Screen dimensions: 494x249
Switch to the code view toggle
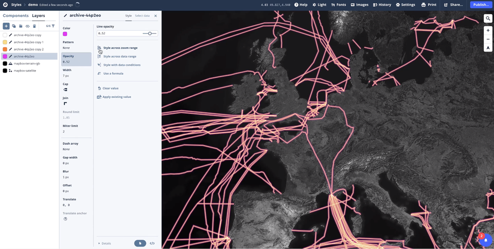152,243
